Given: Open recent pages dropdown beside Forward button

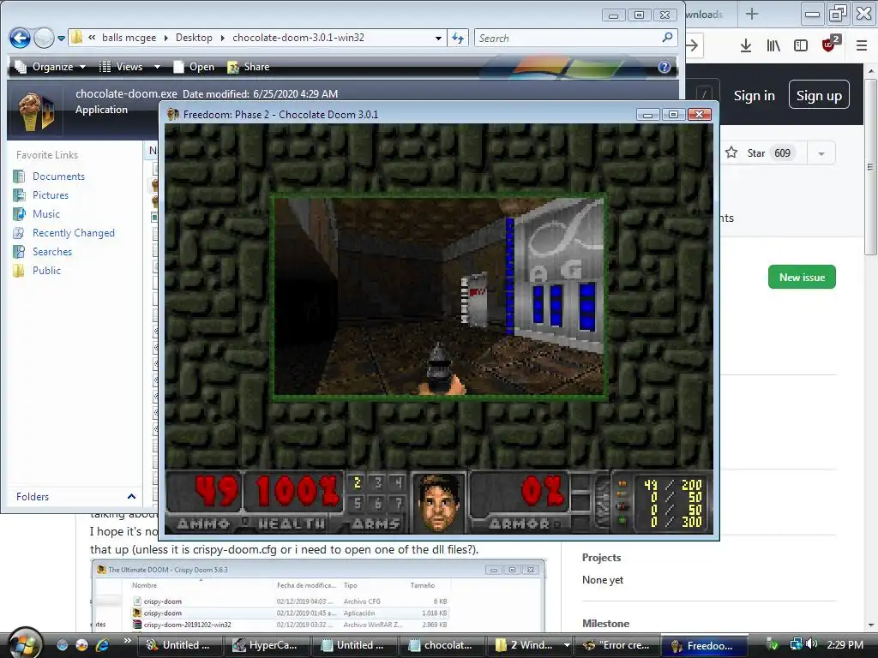Looking at the screenshot, I should (x=61, y=39).
